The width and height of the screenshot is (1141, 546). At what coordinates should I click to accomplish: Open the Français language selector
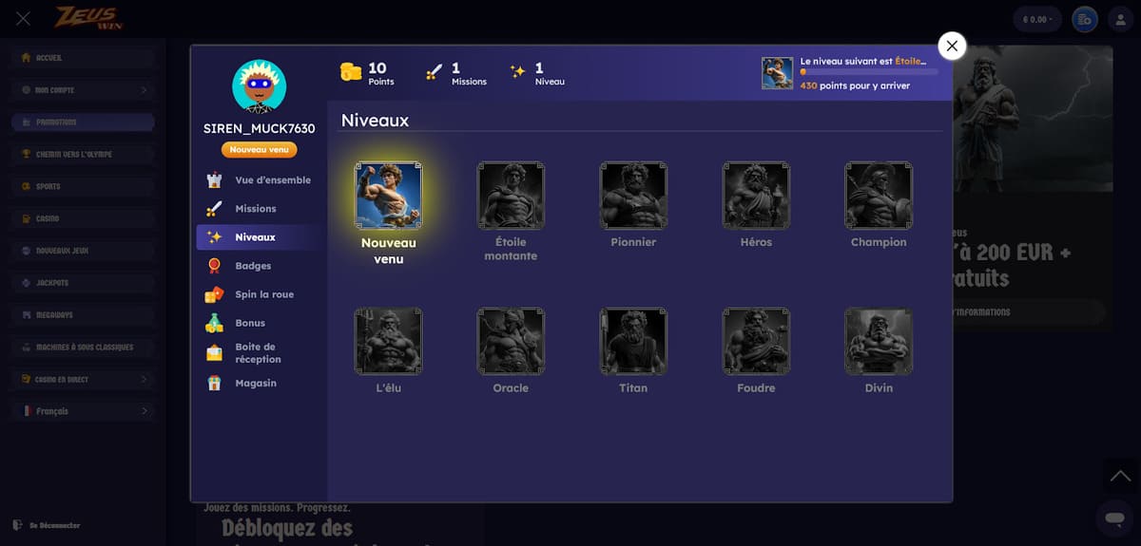[83, 411]
